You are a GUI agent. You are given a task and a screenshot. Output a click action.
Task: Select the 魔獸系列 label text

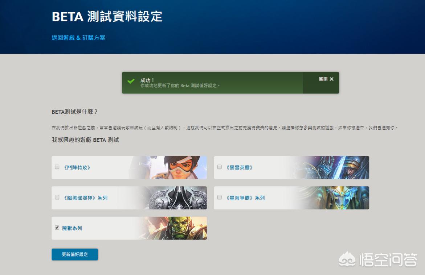point(72,228)
